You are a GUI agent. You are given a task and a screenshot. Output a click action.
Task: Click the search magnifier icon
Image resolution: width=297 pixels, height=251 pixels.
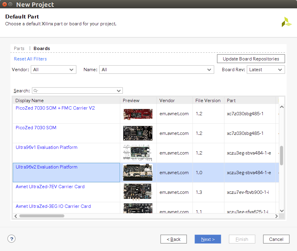pyautogui.click(x=35, y=91)
